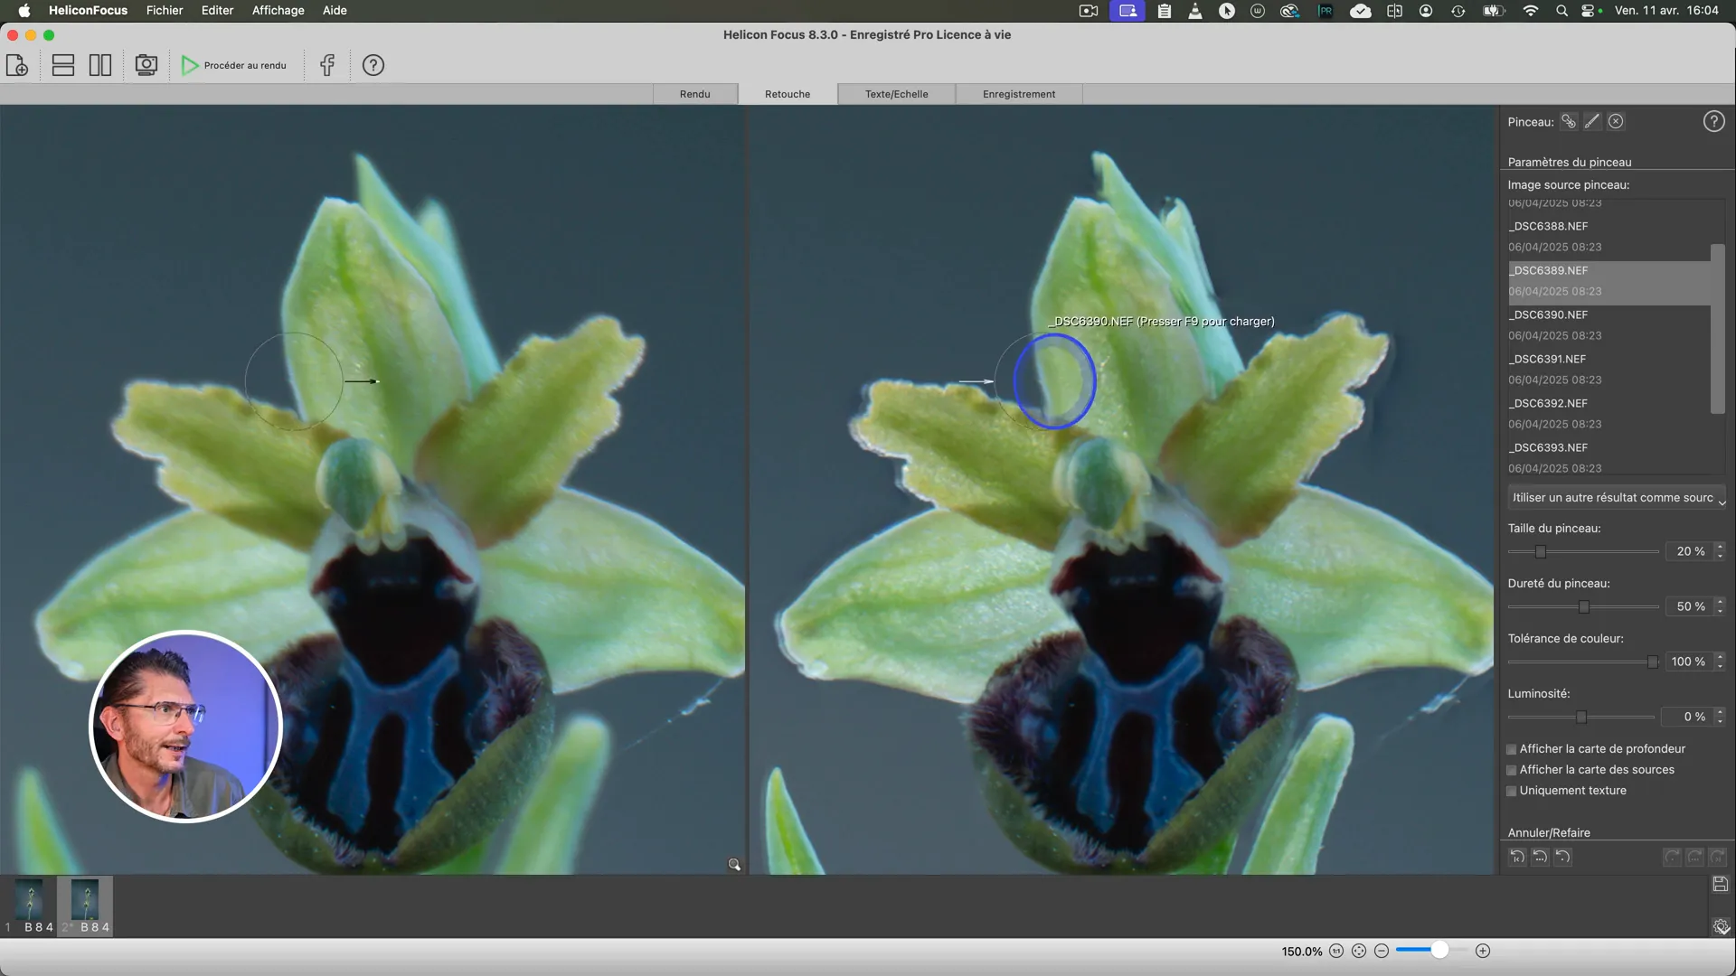Image resolution: width=1736 pixels, height=976 pixels.
Task: Switch to the Enregistrement tab
Action: pyautogui.click(x=1019, y=94)
